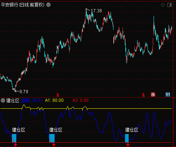Toggle the side panel layout icon
This screenshot has width=176, height=147.
click(x=169, y=5)
